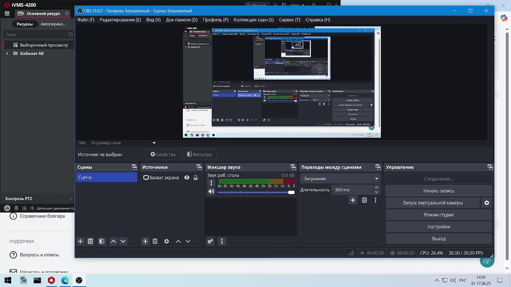Adjust Звук раб. стола volume slider
This screenshot has width=511, height=287.
pos(256,193)
